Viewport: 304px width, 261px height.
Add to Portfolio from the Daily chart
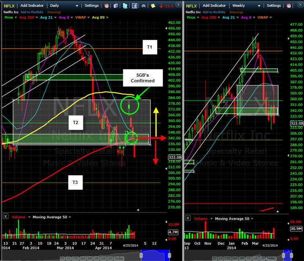pyautogui.click(x=32, y=12)
